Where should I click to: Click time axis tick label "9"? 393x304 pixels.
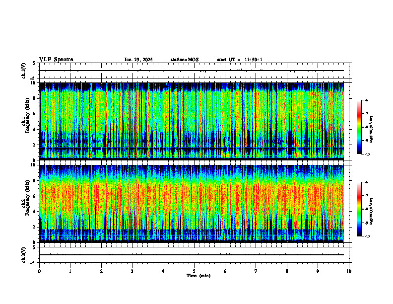[x=318, y=271]
